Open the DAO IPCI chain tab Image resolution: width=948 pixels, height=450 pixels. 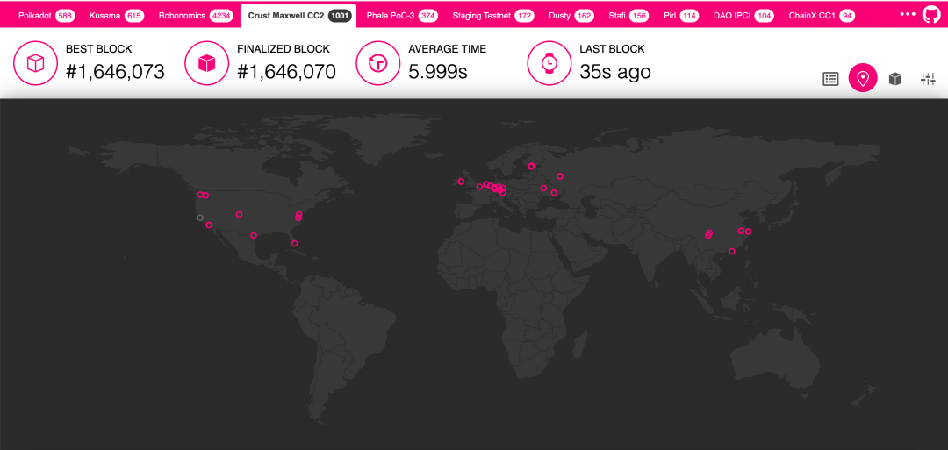tap(743, 16)
